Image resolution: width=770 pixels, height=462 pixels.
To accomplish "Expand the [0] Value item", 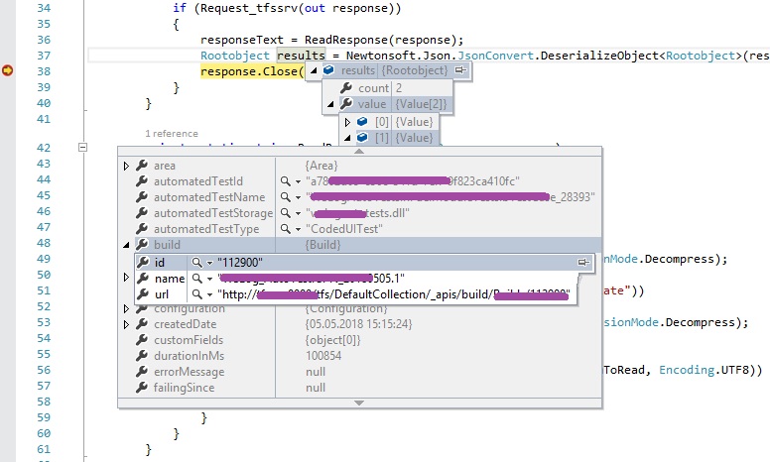I will 347,122.
